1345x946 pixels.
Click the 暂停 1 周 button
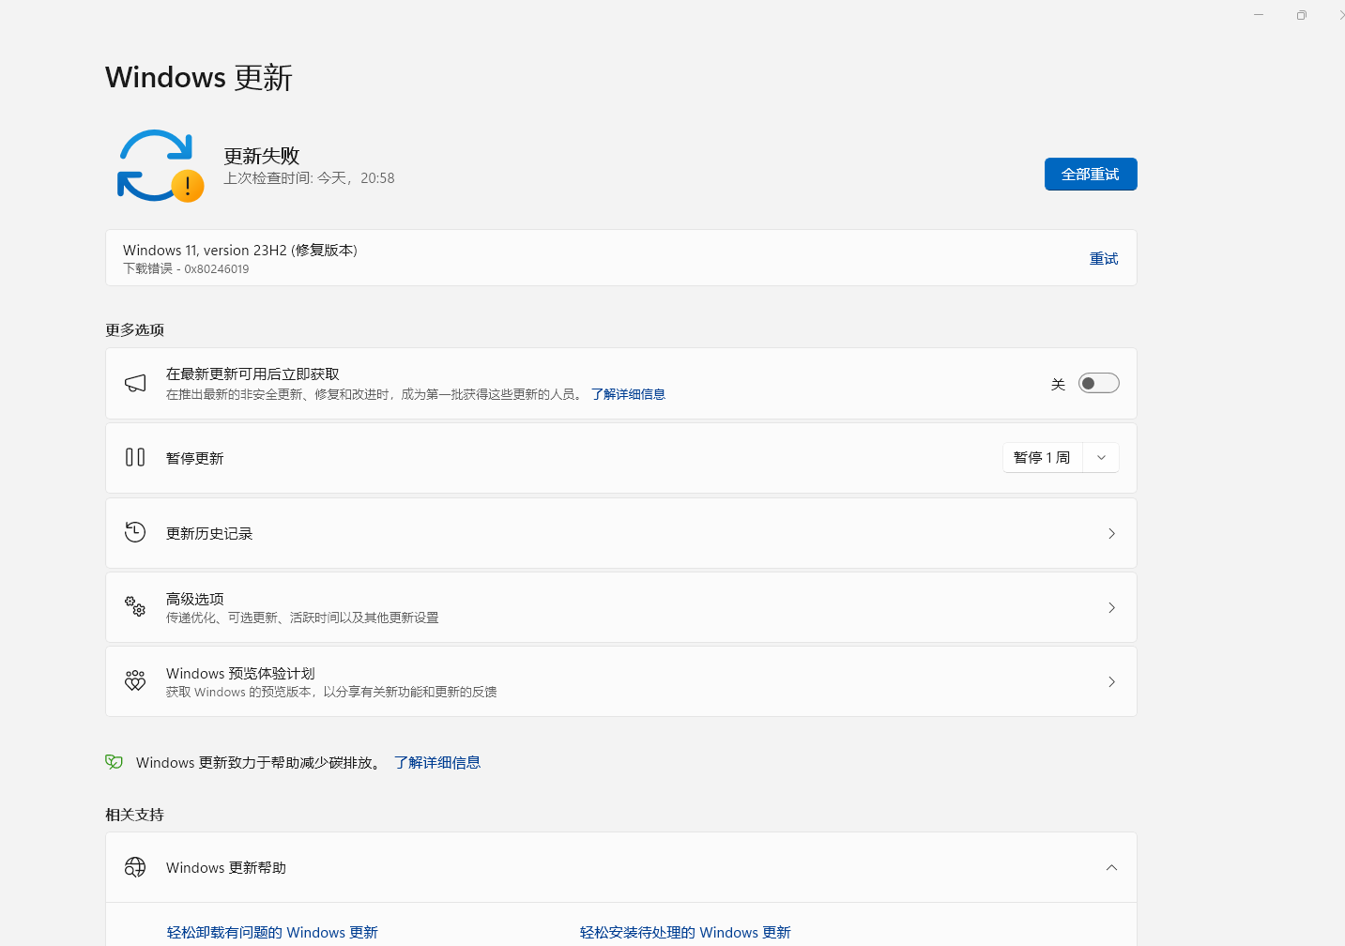(x=1042, y=458)
